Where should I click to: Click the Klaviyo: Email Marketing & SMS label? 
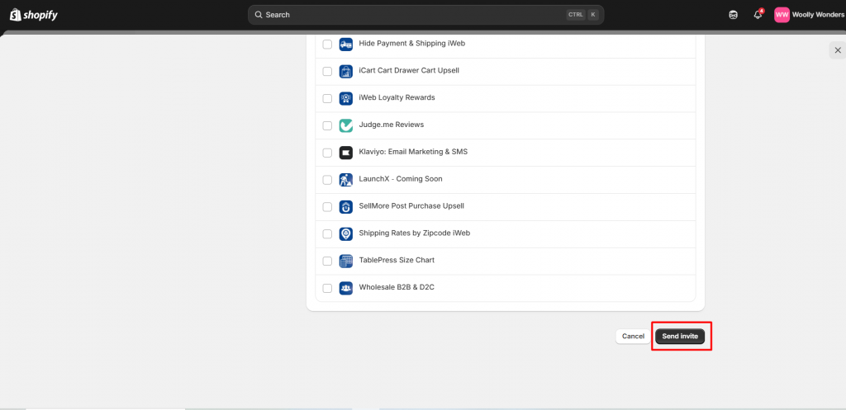click(413, 152)
